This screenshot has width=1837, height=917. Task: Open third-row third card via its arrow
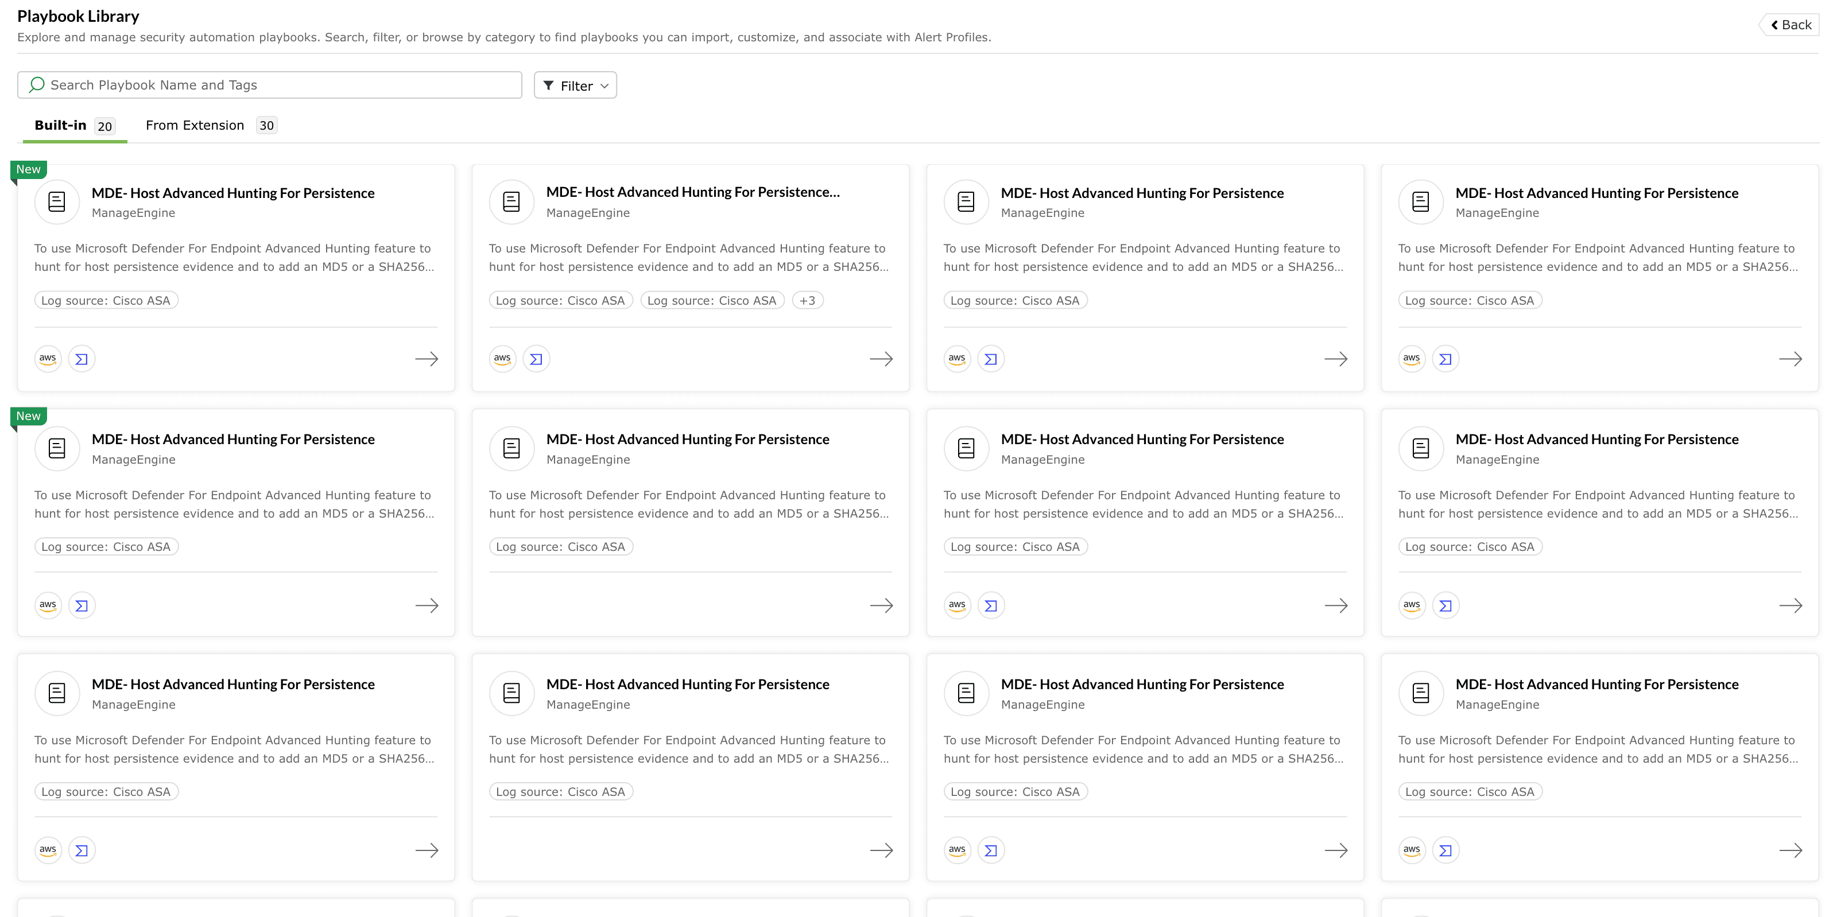click(1336, 850)
